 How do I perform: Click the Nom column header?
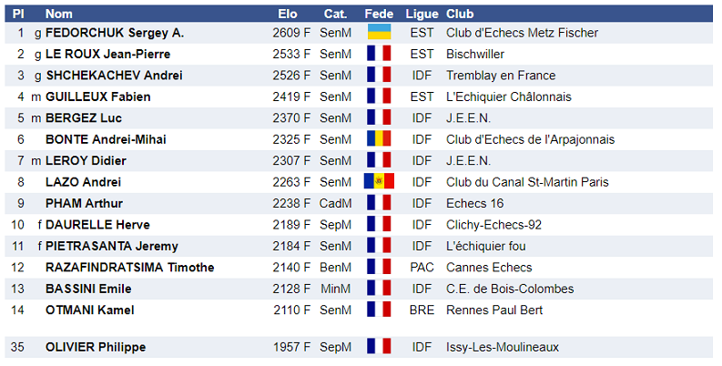[x=59, y=14]
